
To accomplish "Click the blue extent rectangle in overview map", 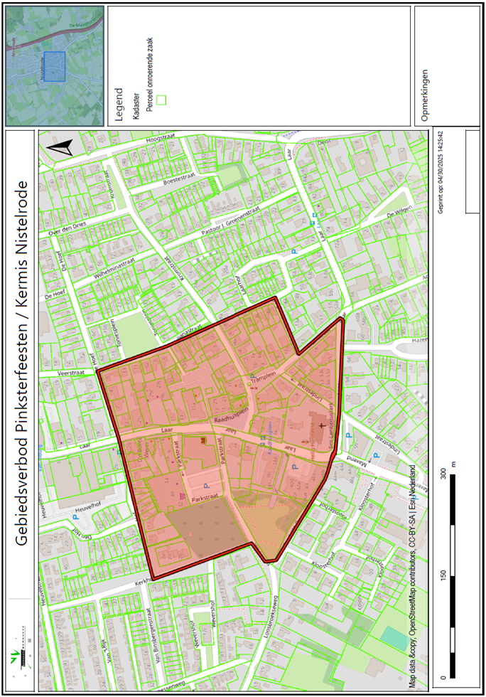I will [x=54, y=65].
